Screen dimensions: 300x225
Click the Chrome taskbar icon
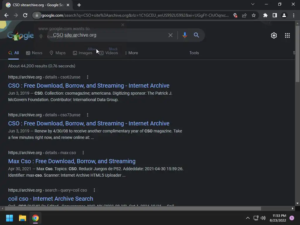coord(35,218)
